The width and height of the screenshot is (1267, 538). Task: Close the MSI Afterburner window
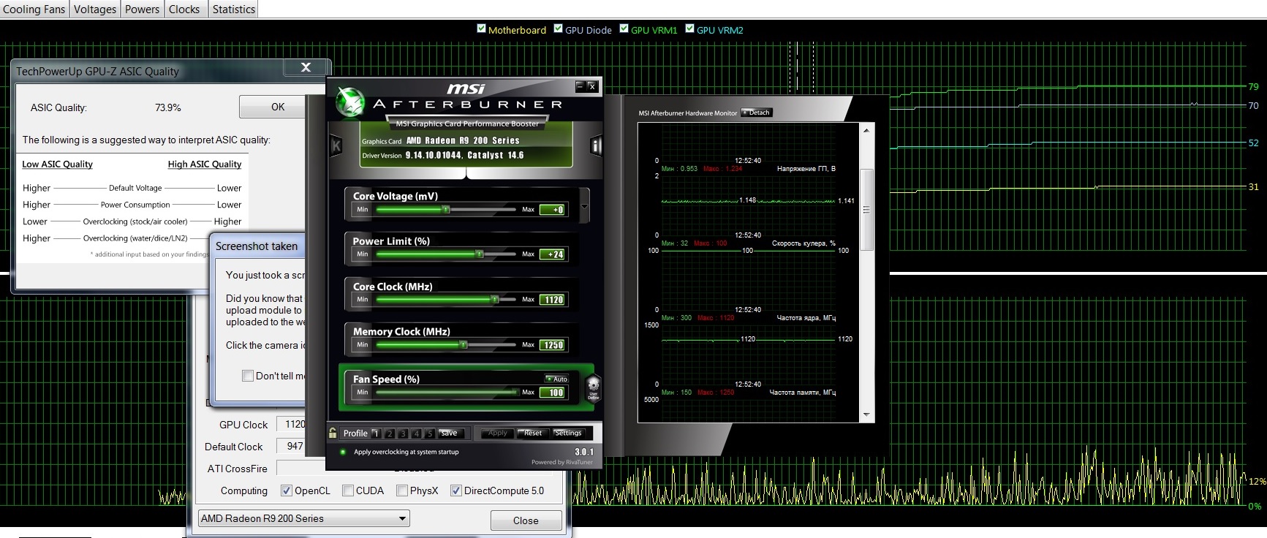point(592,86)
